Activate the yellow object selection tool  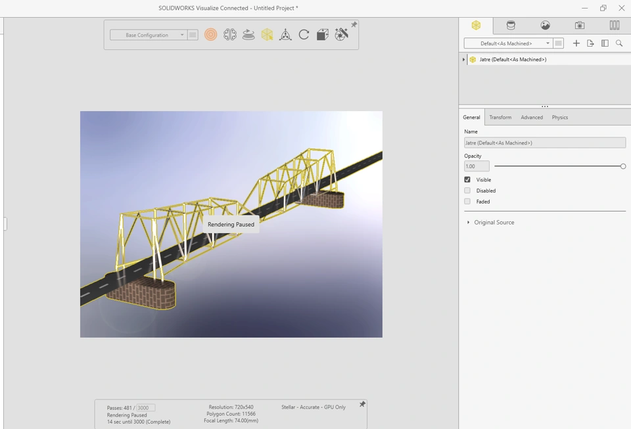click(x=267, y=35)
